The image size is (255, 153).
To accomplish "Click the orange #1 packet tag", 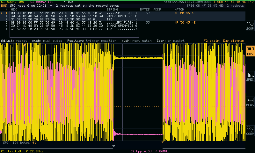I will (x=34, y=142).
